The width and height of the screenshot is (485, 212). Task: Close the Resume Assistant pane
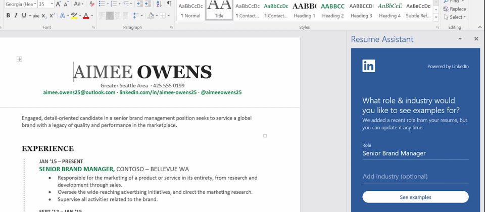point(476,39)
